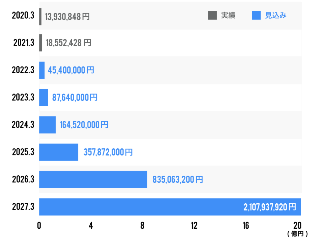The width and height of the screenshot is (315, 247).
Task: Click the value 164,520,000円
Action: pos(84,125)
